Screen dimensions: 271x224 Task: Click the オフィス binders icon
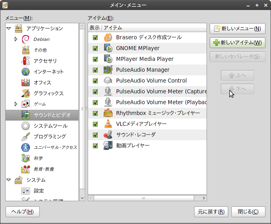(26, 83)
